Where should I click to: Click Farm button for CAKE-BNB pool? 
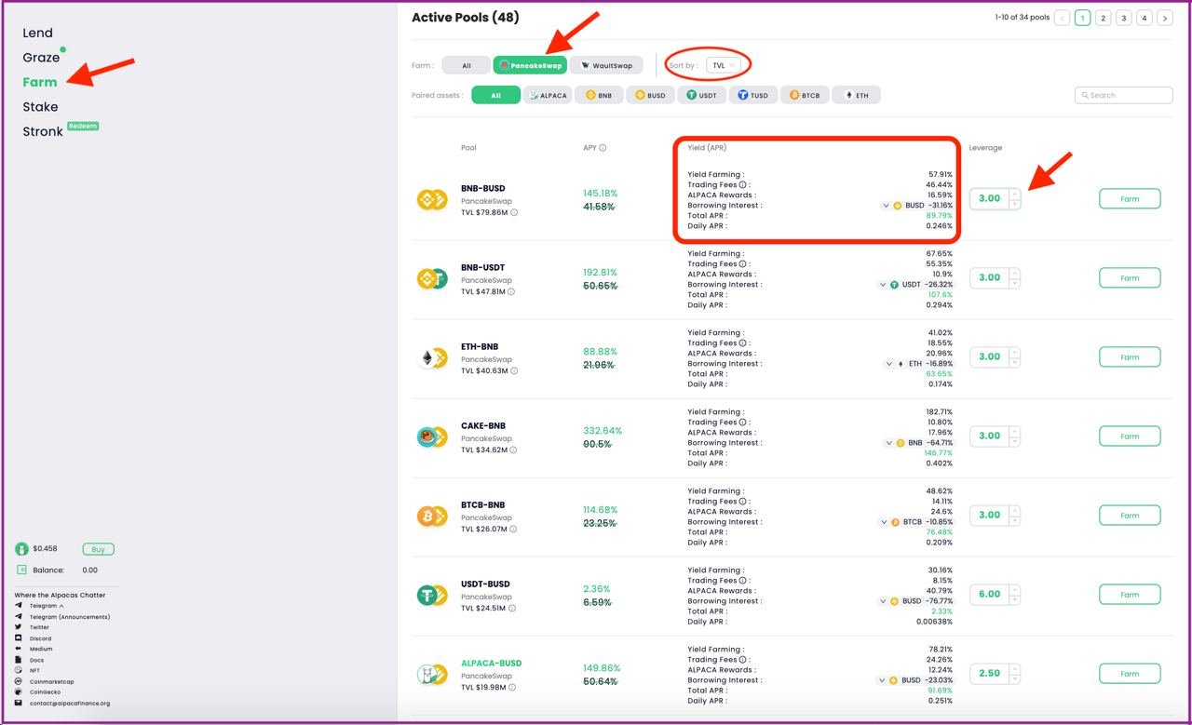1130,436
